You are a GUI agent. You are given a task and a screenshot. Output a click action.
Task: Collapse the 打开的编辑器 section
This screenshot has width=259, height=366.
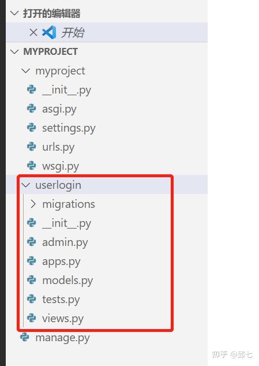[x=14, y=13]
